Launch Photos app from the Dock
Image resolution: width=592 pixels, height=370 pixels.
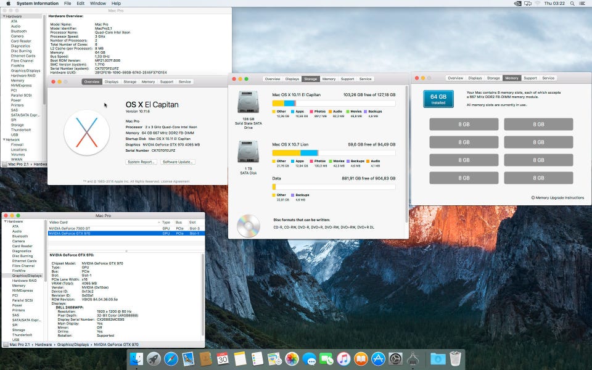(292, 359)
